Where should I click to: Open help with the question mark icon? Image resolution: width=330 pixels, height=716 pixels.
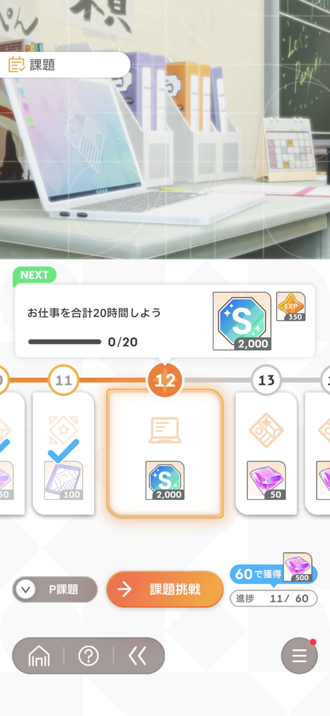[x=89, y=656]
